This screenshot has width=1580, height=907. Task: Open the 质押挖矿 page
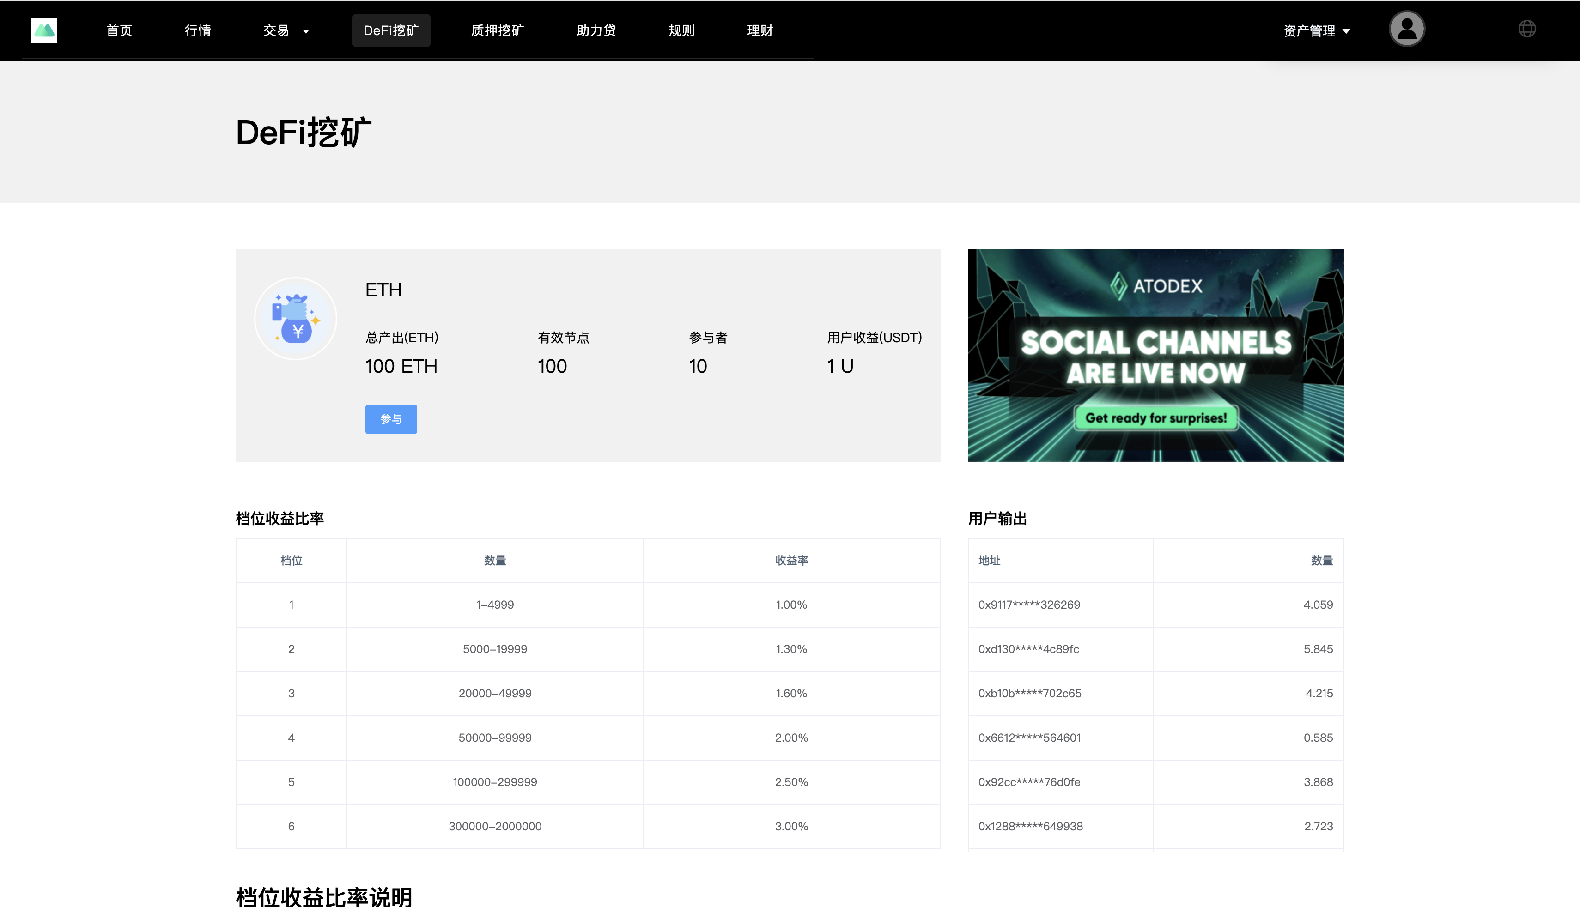[497, 30]
